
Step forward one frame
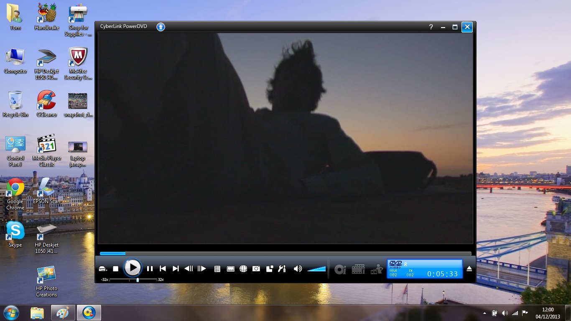click(x=202, y=269)
